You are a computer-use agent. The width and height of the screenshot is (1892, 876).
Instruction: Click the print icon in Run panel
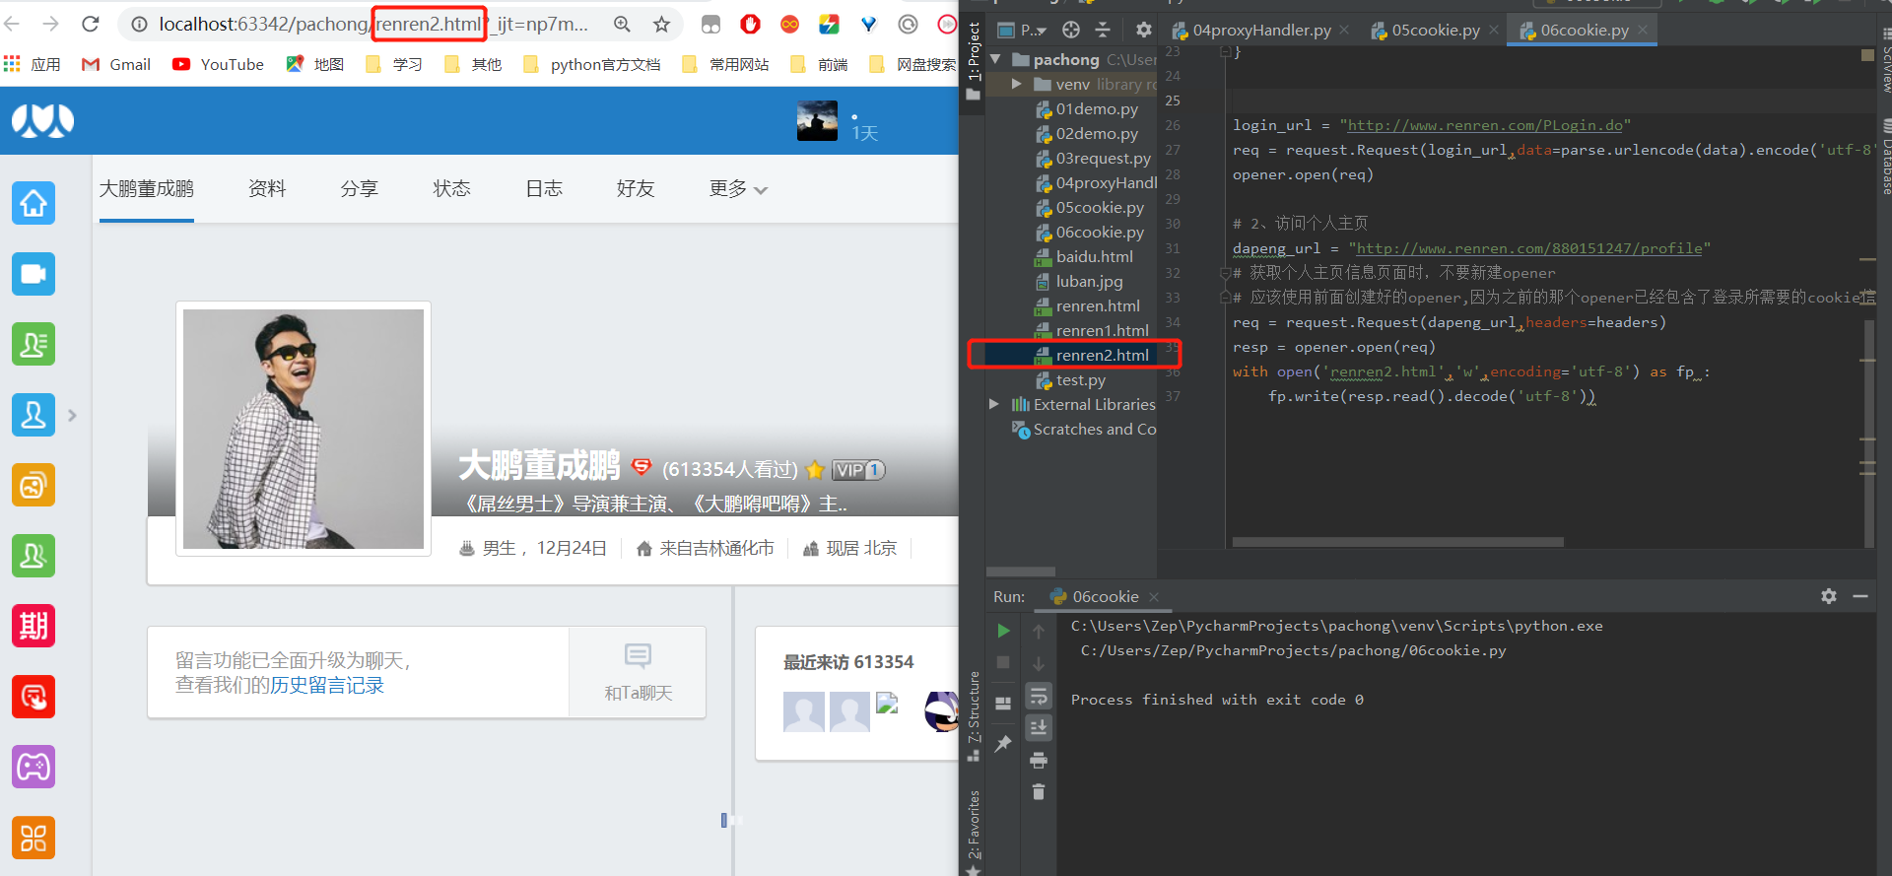[x=1039, y=760]
